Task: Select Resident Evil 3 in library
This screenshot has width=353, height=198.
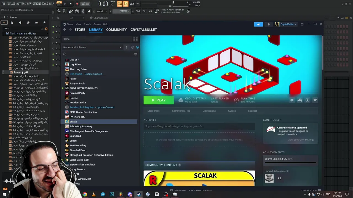Action: tap(78, 103)
